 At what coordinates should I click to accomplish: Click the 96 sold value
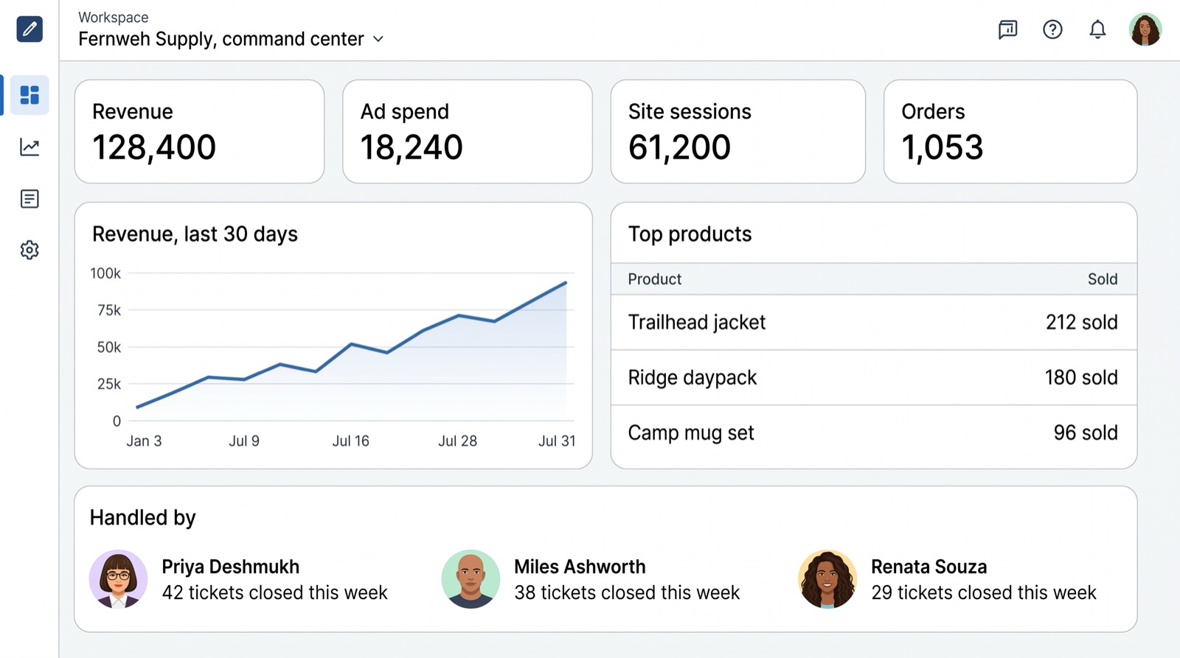pos(1086,433)
